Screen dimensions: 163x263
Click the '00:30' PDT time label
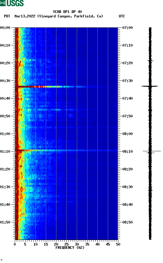[x=5, y=81]
